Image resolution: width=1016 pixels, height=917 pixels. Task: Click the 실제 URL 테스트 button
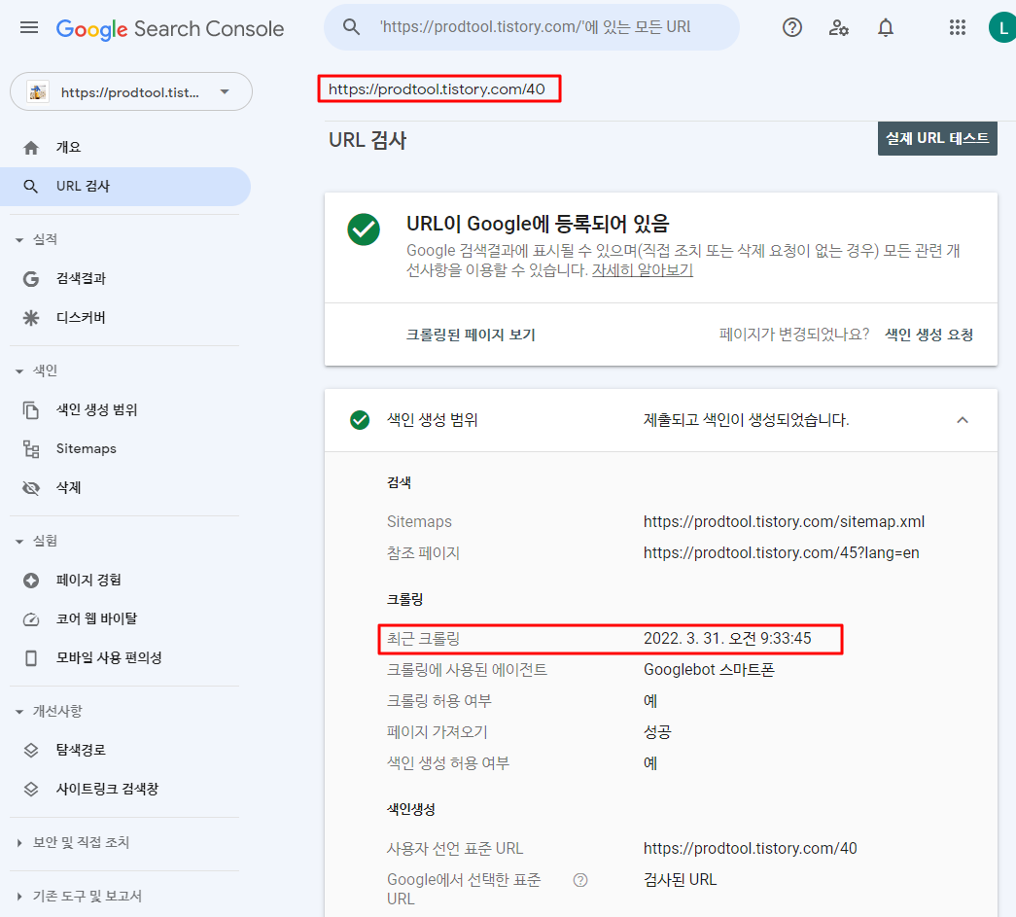tap(936, 138)
